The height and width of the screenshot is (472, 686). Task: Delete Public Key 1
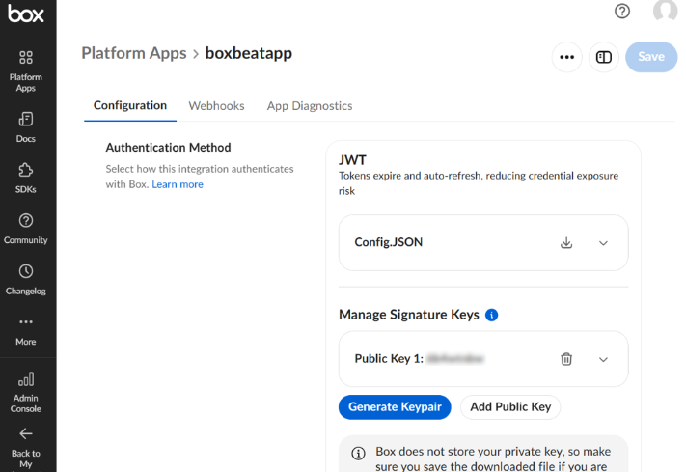(566, 359)
